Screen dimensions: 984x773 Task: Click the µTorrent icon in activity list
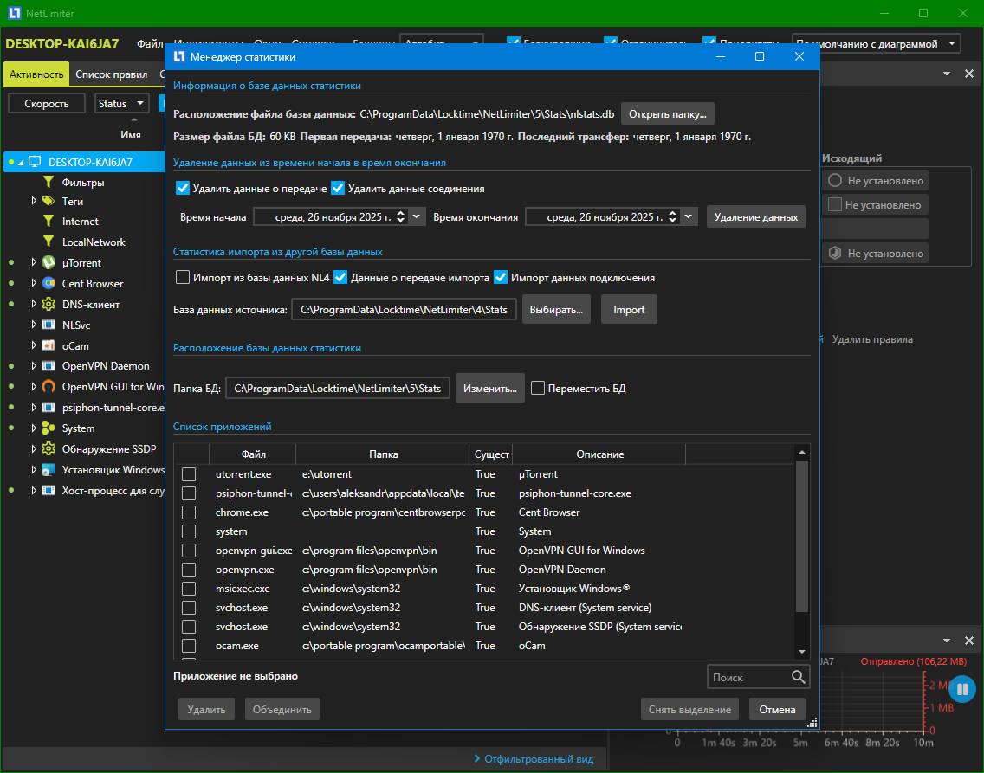pos(49,263)
